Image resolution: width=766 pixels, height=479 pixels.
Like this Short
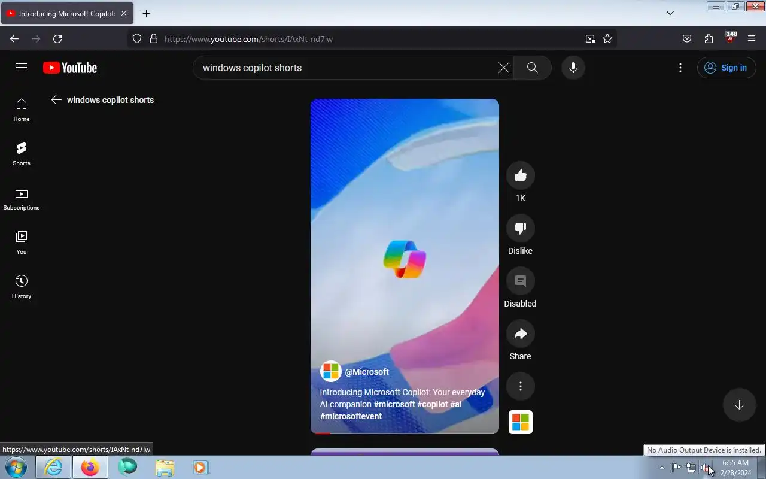(521, 175)
